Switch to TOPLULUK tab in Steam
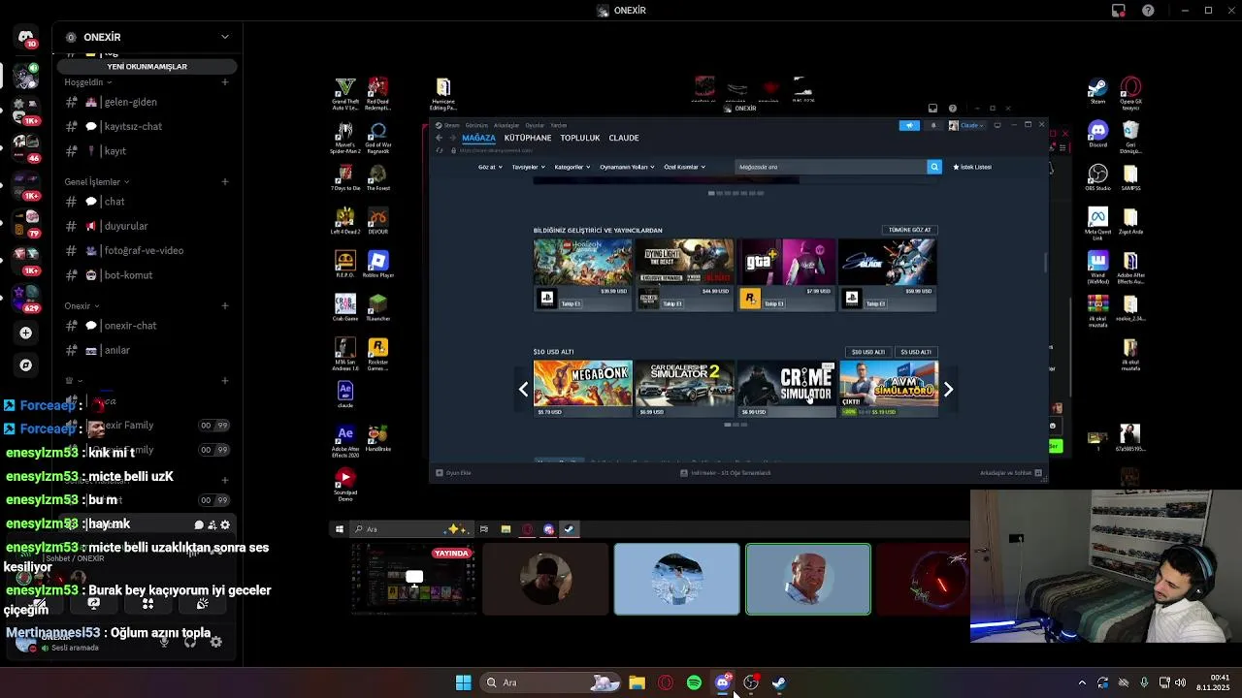The height and width of the screenshot is (698, 1242). [580, 138]
